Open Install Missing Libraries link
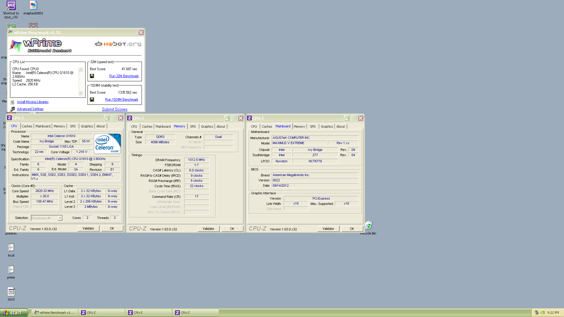The image size is (564, 317). [x=33, y=102]
